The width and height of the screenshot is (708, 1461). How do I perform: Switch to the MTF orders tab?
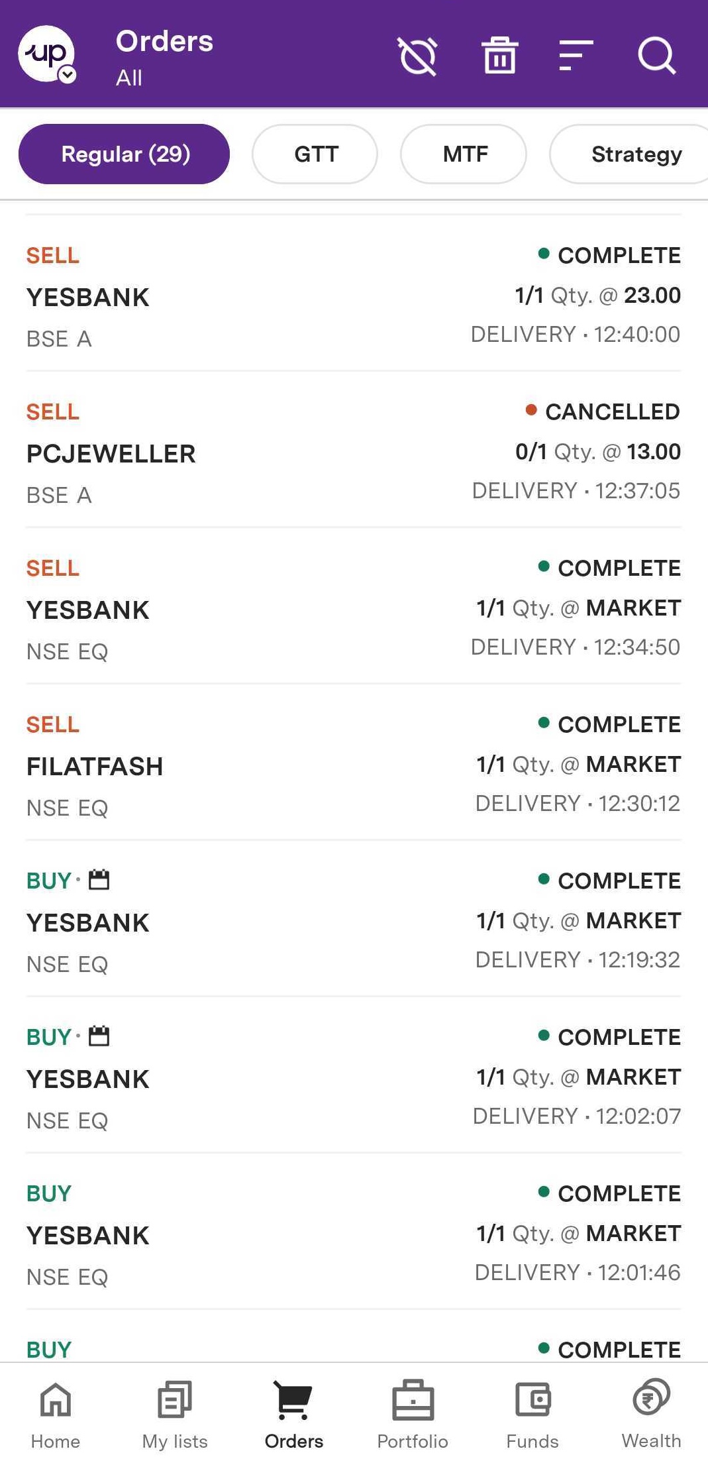click(x=464, y=154)
